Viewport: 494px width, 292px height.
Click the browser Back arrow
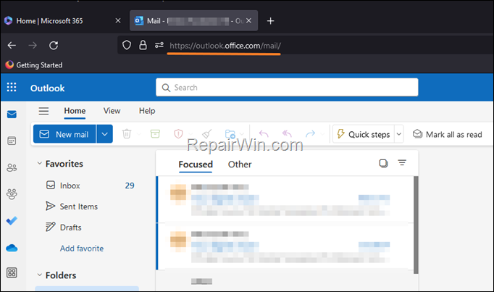[12, 46]
